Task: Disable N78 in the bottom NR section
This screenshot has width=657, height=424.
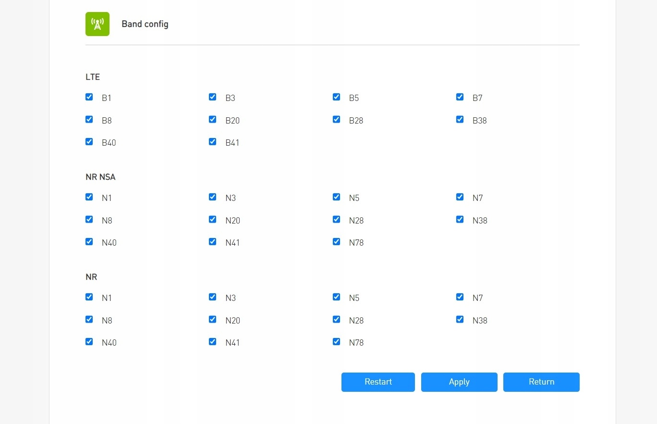Action: click(x=337, y=342)
